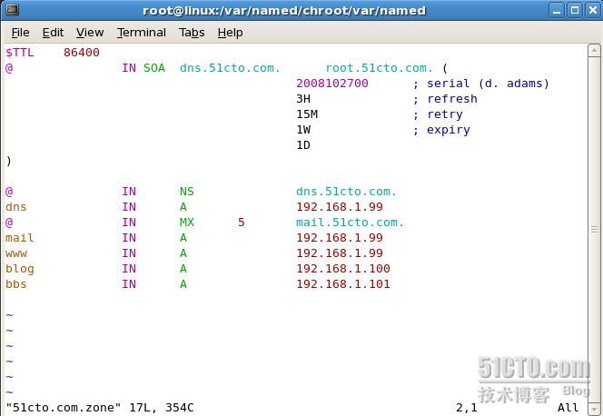Click root.51cto.com. admin address

pyautogui.click(x=379, y=68)
